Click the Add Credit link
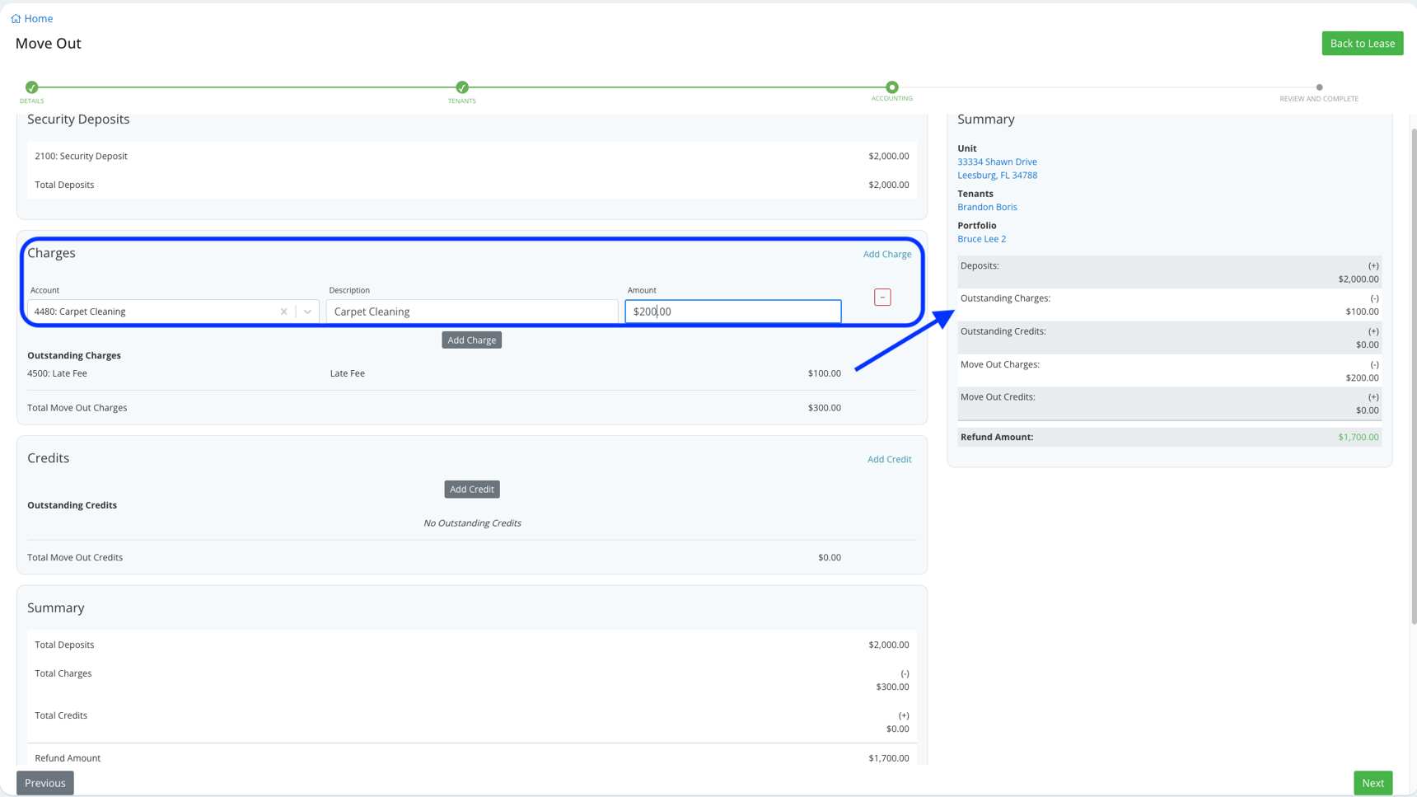Viewport: 1417px width, 797px height. [x=889, y=459]
